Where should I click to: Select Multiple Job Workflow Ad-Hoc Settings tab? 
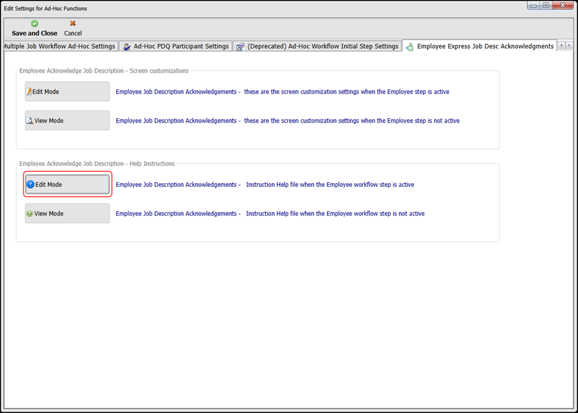[58, 46]
